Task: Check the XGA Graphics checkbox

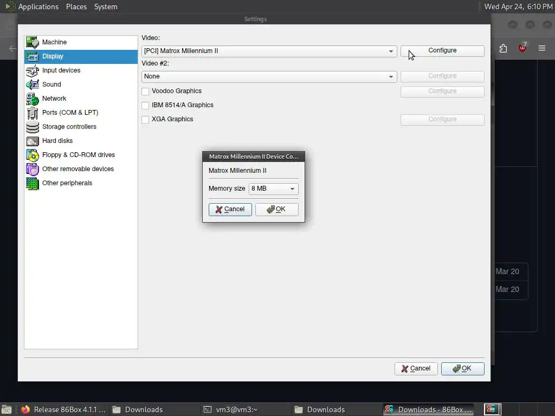Action: click(145, 120)
